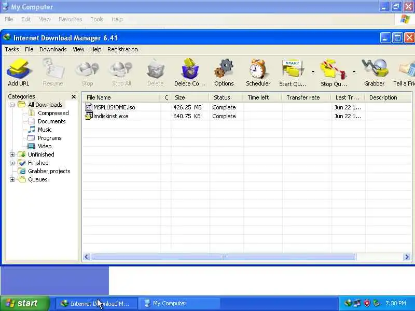Screen dimensions: 415x311
Task: Open Edit menu in My Computer window
Action: pos(25,19)
